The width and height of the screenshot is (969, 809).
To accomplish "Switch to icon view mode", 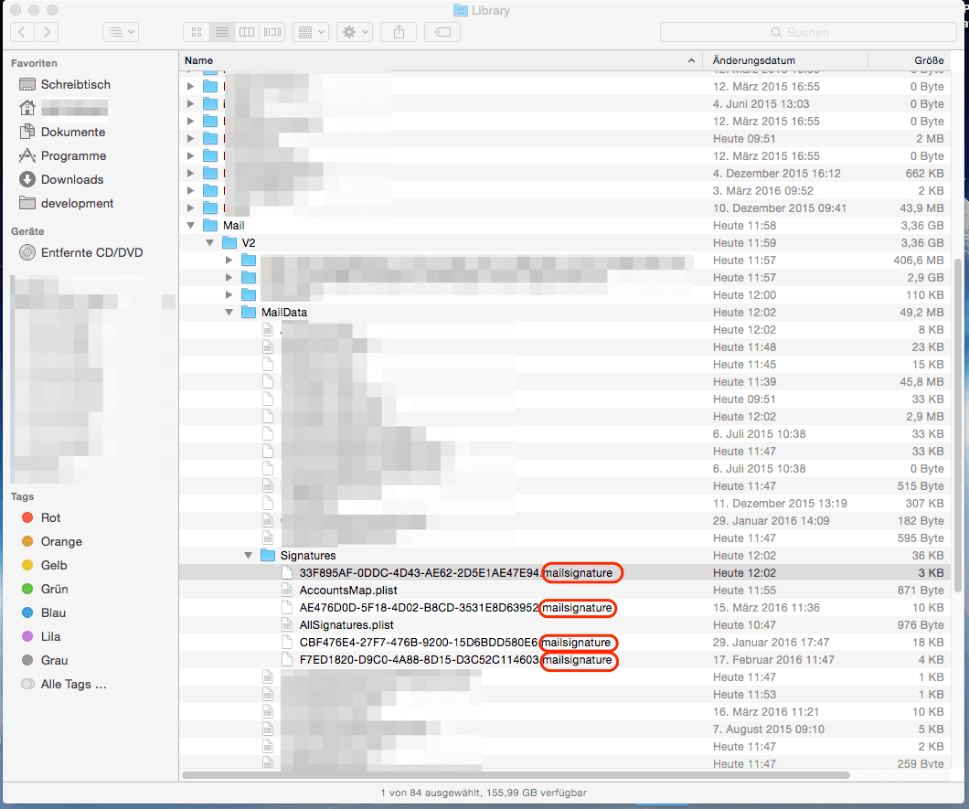I will (196, 32).
